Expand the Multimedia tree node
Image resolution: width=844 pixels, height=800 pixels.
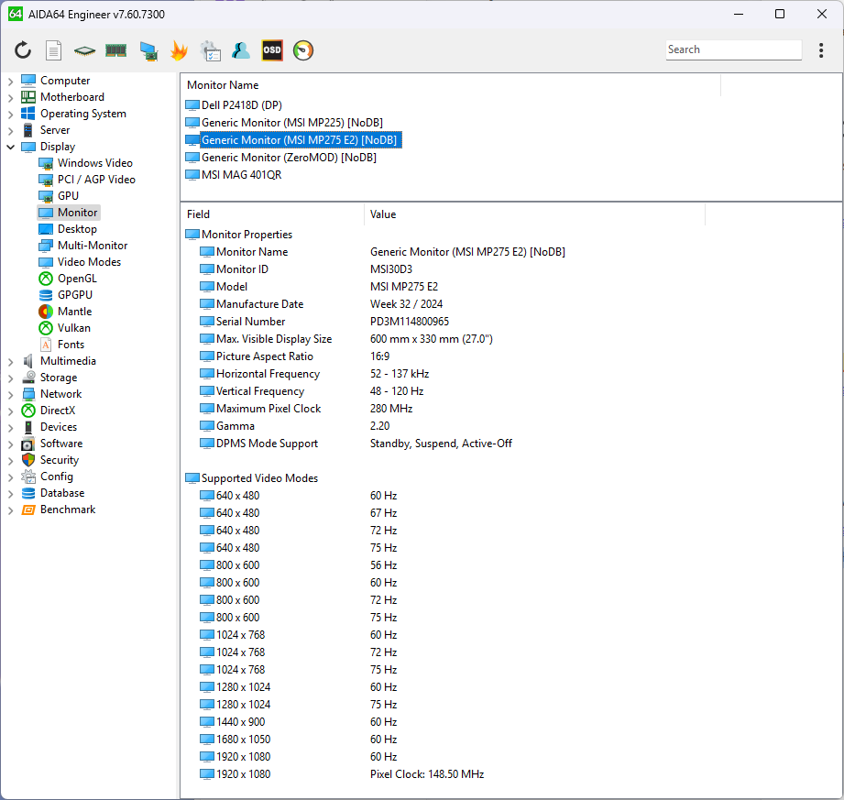pyautogui.click(x=10, y=362)
